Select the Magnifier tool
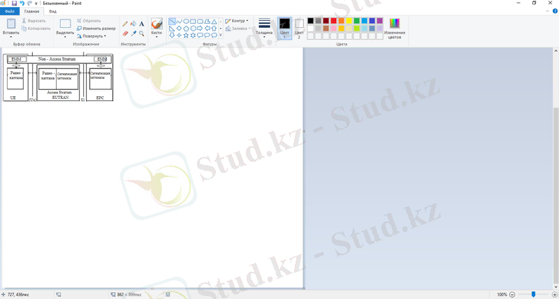The width and height of the screenshot is (559, 299). click(x=142, y=33)
